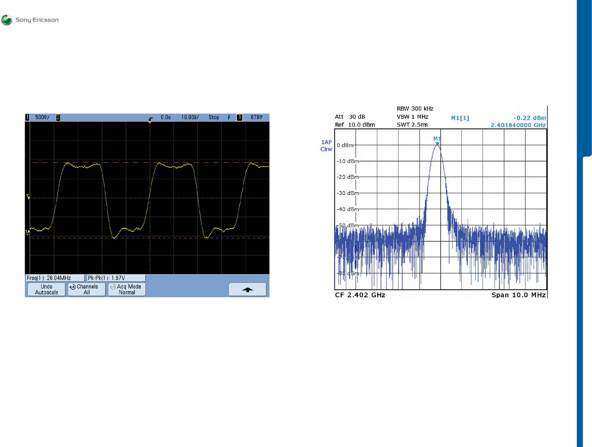The image size is (592, 447).
Task: Click the rising-edge trigger slope icon
Action: [229, 117]
